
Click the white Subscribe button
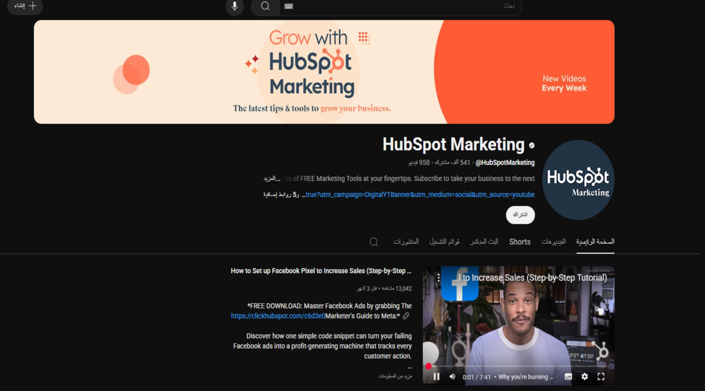(520, 214)
